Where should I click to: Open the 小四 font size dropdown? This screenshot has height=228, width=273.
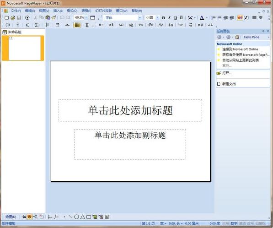tap(157, 17)
